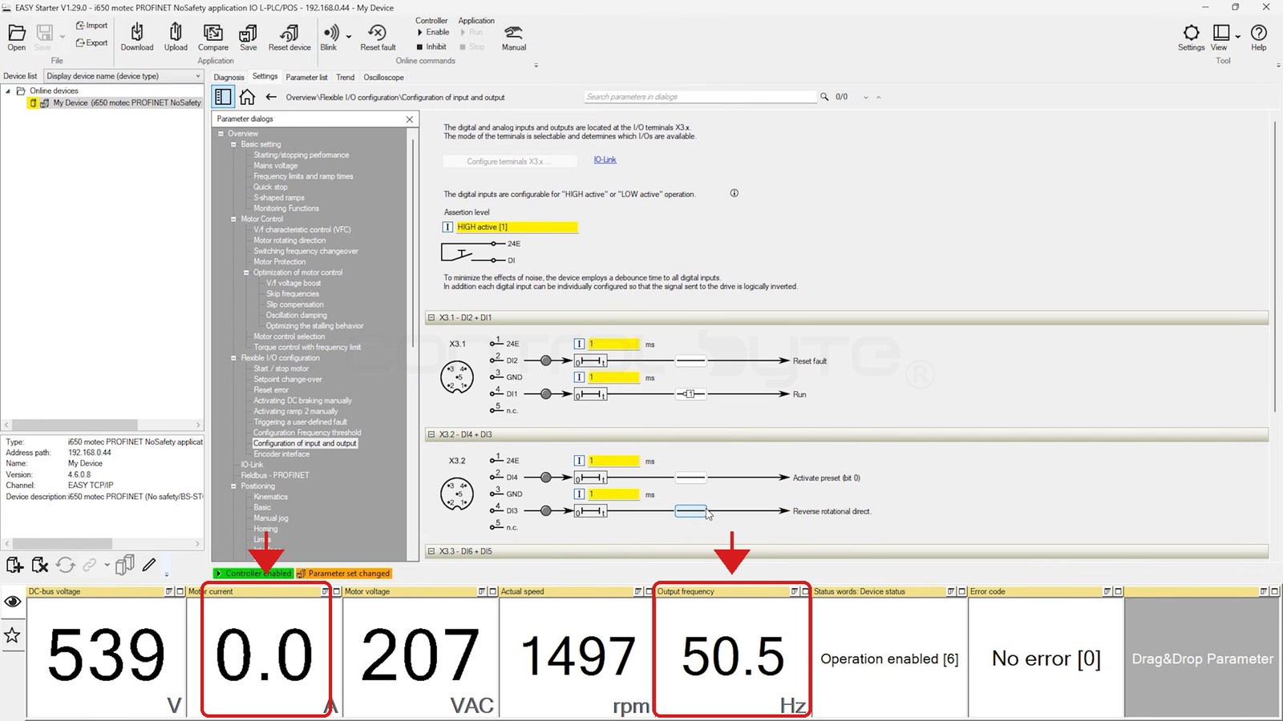This screenshot has height=721, width=1283.
Task: Click the Inhibit controller command
Action: pyautogui.click(x=431, y=46)
